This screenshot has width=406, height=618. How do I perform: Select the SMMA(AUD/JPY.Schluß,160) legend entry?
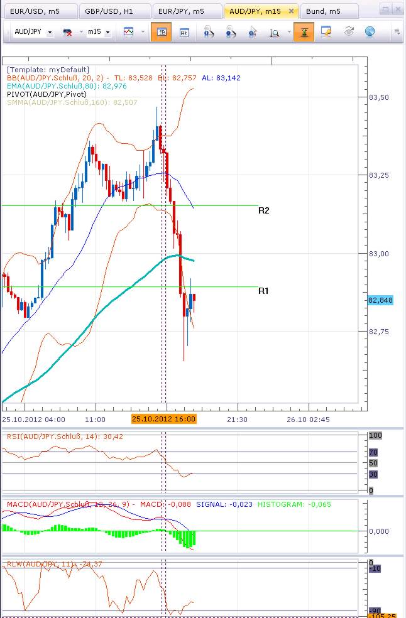click(72, 102)
